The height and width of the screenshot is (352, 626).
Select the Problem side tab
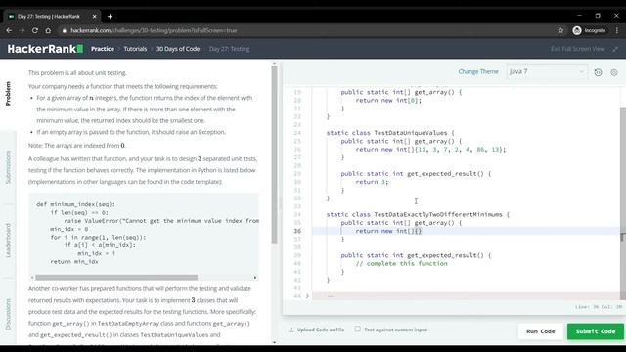8,94
